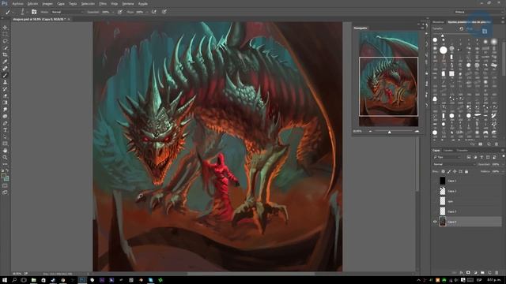This screenshot has height=284, width=506.
Task: Select the Healing Brush tool
Action: click(x=5, y=69)
